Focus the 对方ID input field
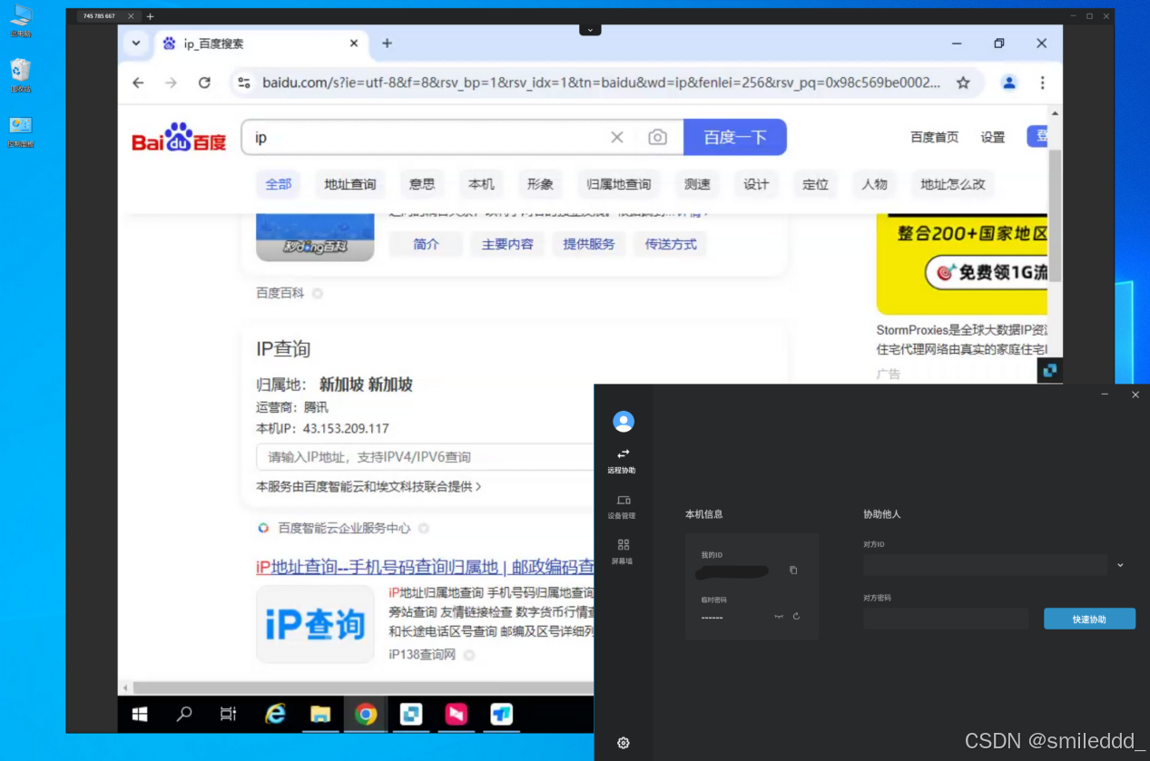This screenshot has width=1150, height=761. 985,565
